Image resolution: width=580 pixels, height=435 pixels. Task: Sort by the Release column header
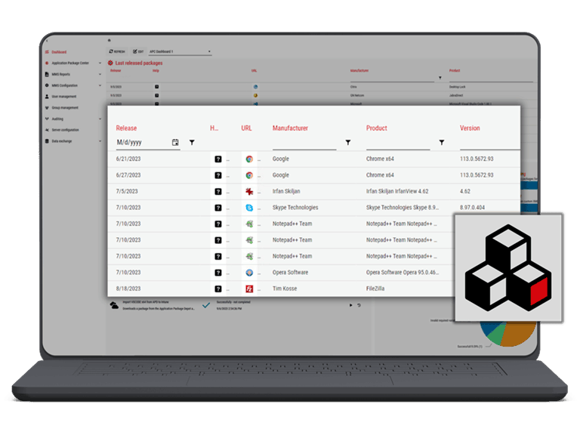click(x=126, y=128)
